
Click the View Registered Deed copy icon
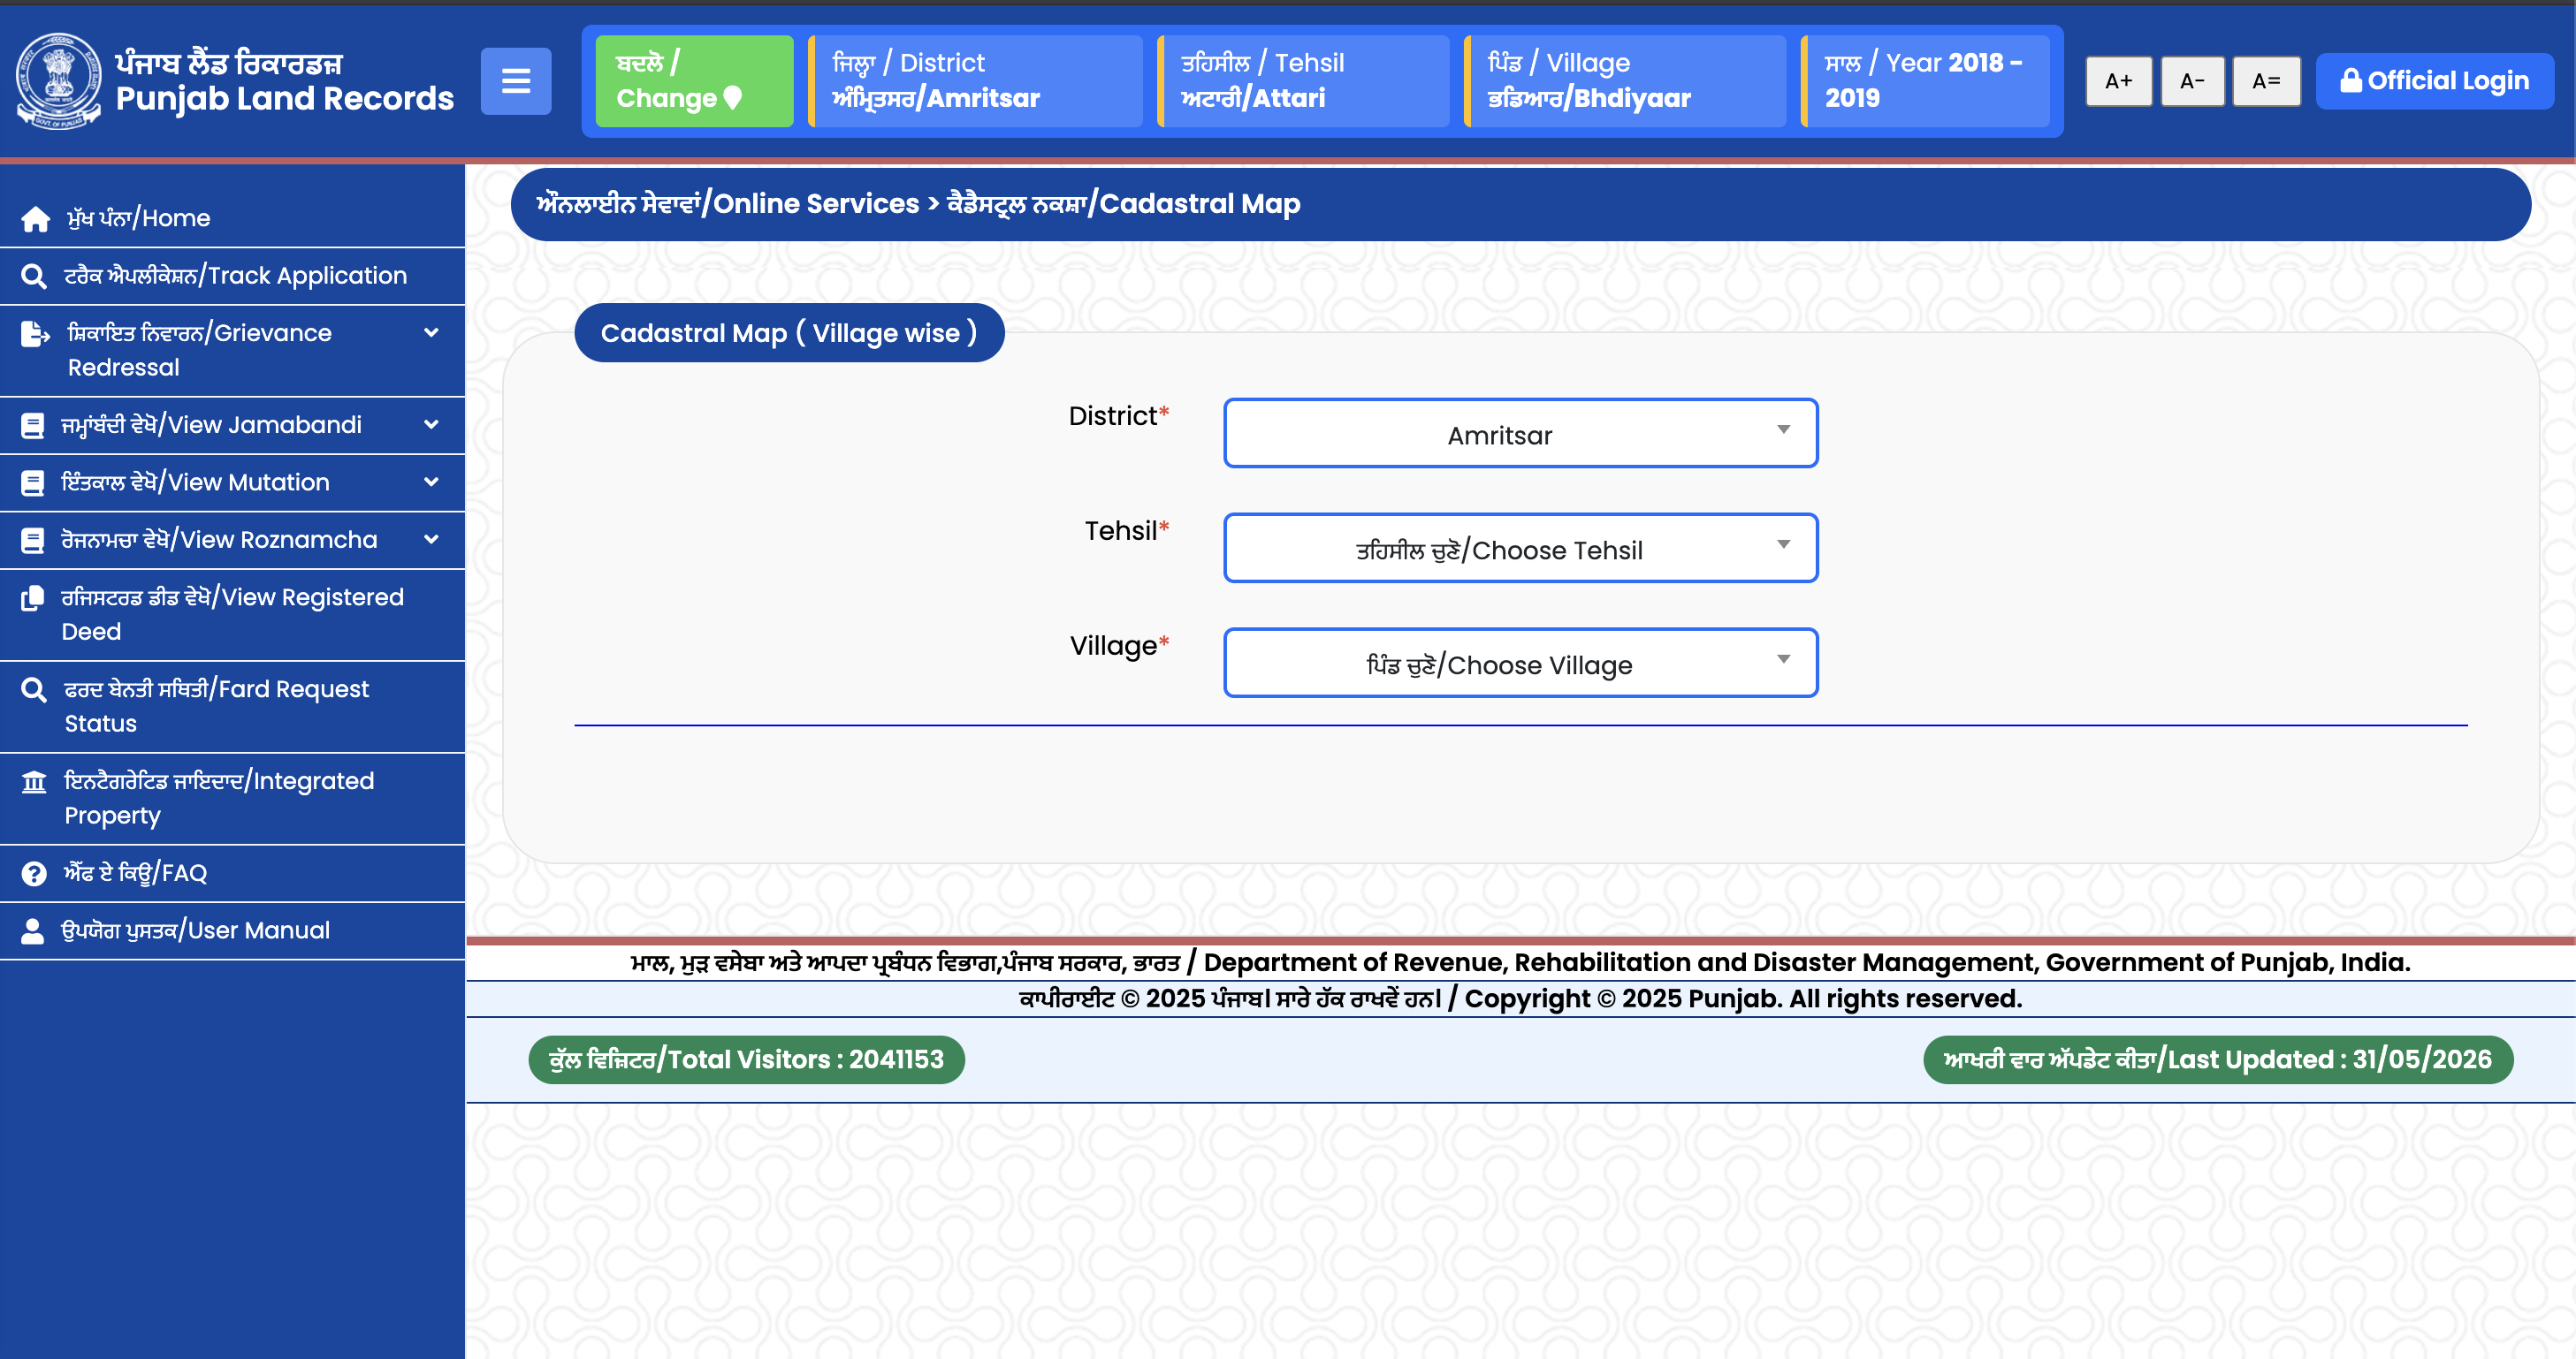33,597
